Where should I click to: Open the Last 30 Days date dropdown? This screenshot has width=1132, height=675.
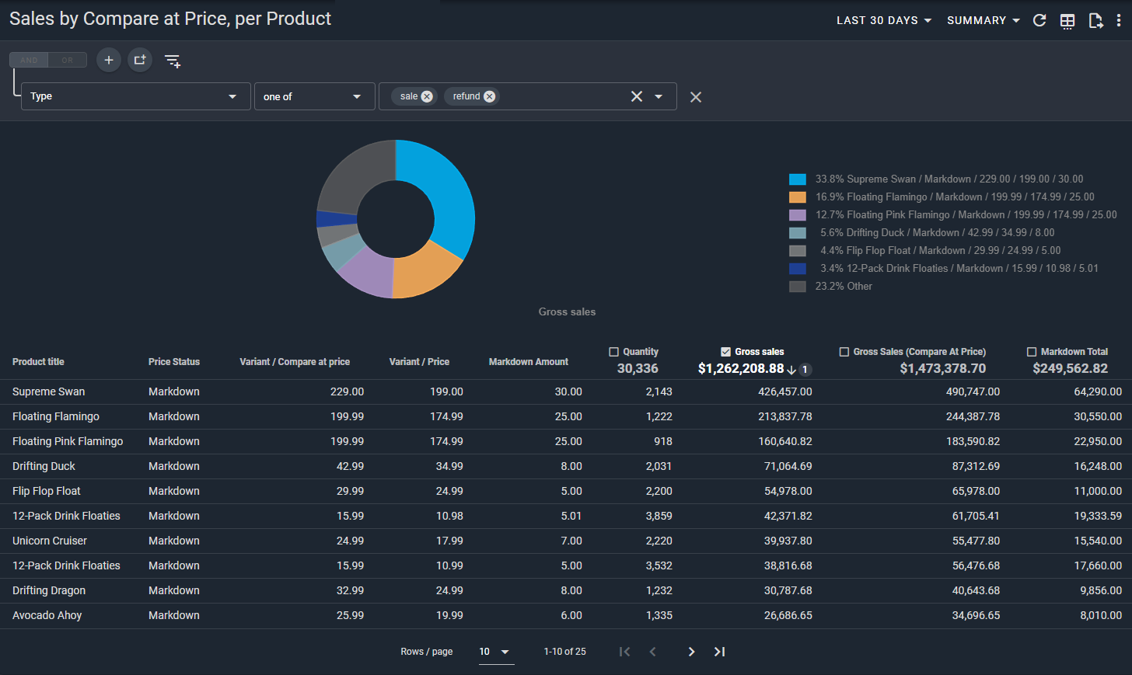(884, 20)
